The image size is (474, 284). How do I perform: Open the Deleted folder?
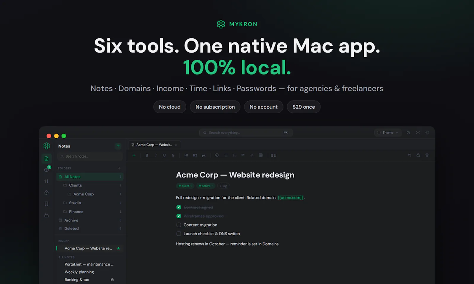(90, 229)
